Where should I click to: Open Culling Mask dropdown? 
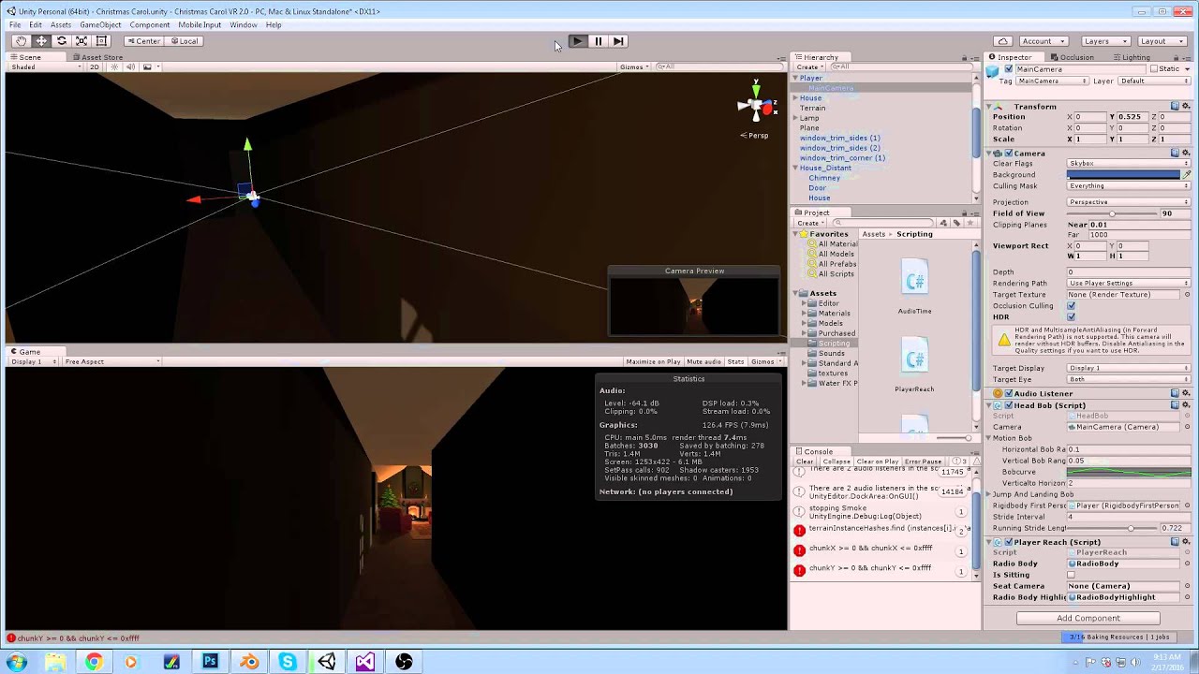[1129, 186]
